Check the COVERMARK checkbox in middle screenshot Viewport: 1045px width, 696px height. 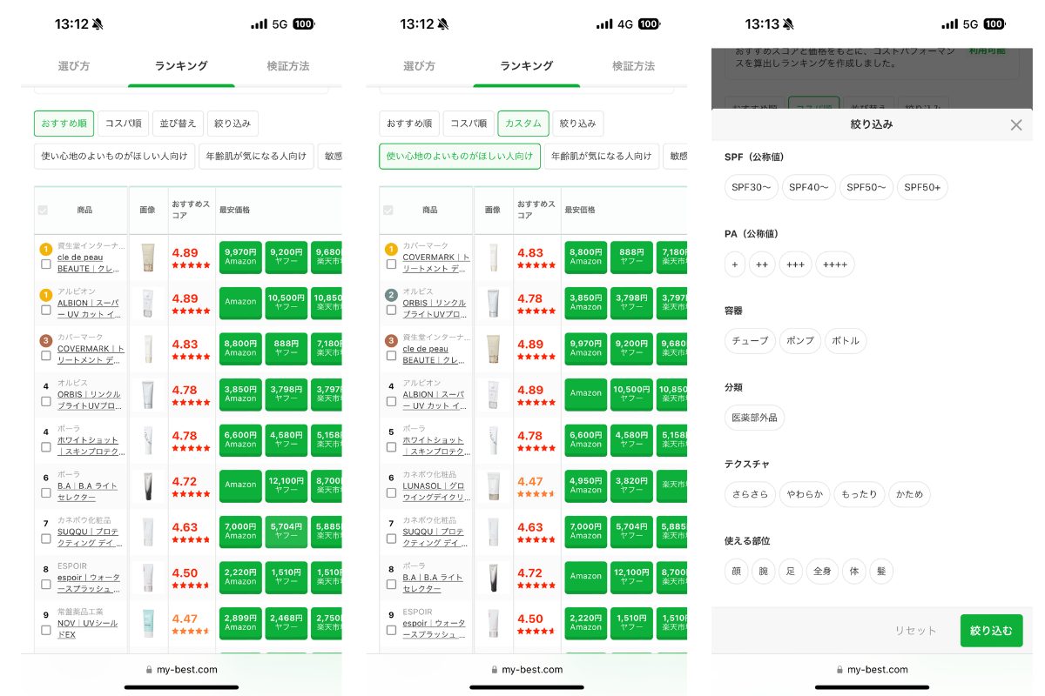coord(391,264)
